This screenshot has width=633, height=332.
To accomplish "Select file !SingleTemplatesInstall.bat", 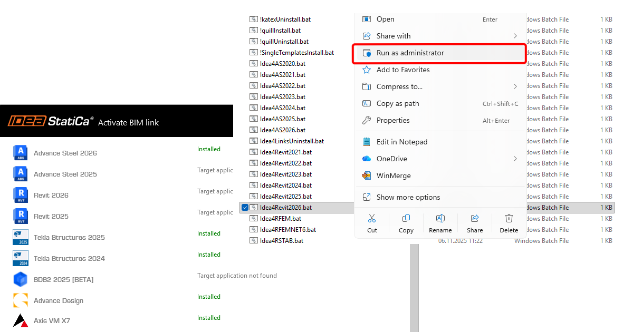I will point(297,53).
